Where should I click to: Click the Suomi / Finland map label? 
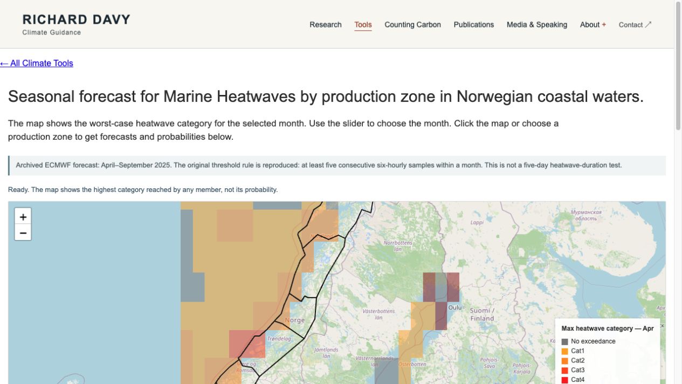482,314
